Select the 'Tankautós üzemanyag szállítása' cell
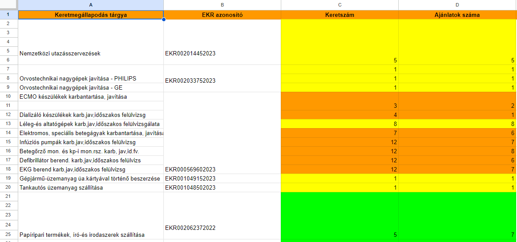The width and height of the screenshot is (517, 242). (91, 187)
